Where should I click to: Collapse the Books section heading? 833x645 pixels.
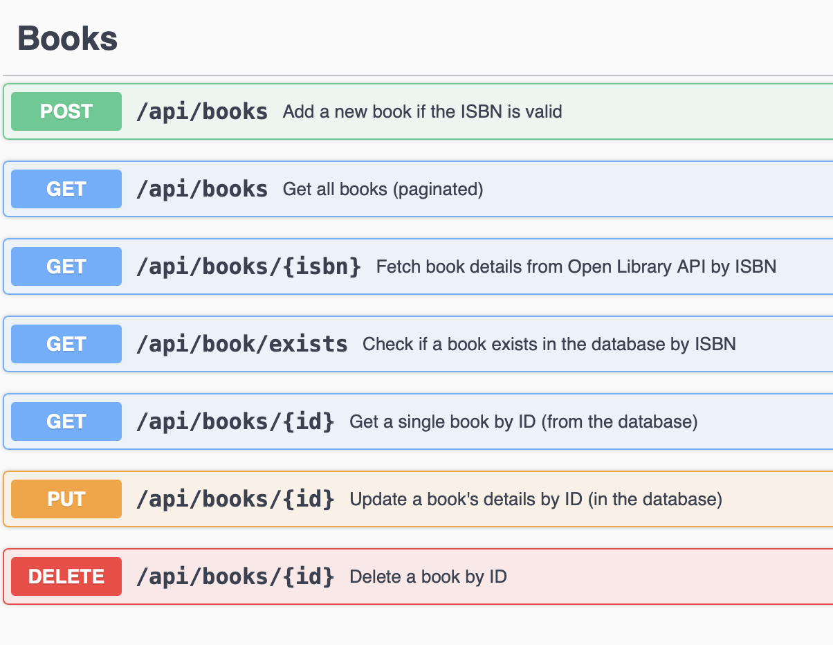tap(67, 38)
